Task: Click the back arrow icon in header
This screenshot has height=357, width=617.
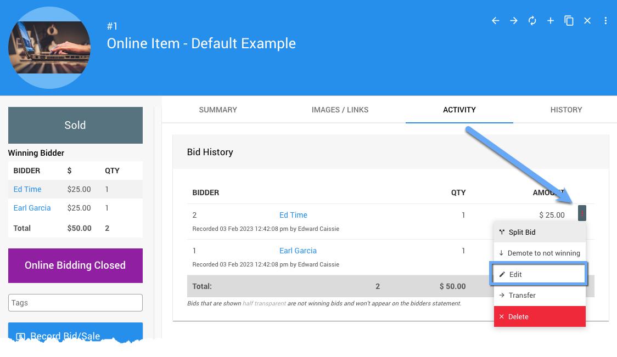Action: (x=495, y=21)
